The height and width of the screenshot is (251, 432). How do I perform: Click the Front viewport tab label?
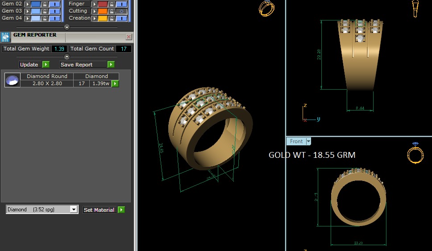coord(296,141)
